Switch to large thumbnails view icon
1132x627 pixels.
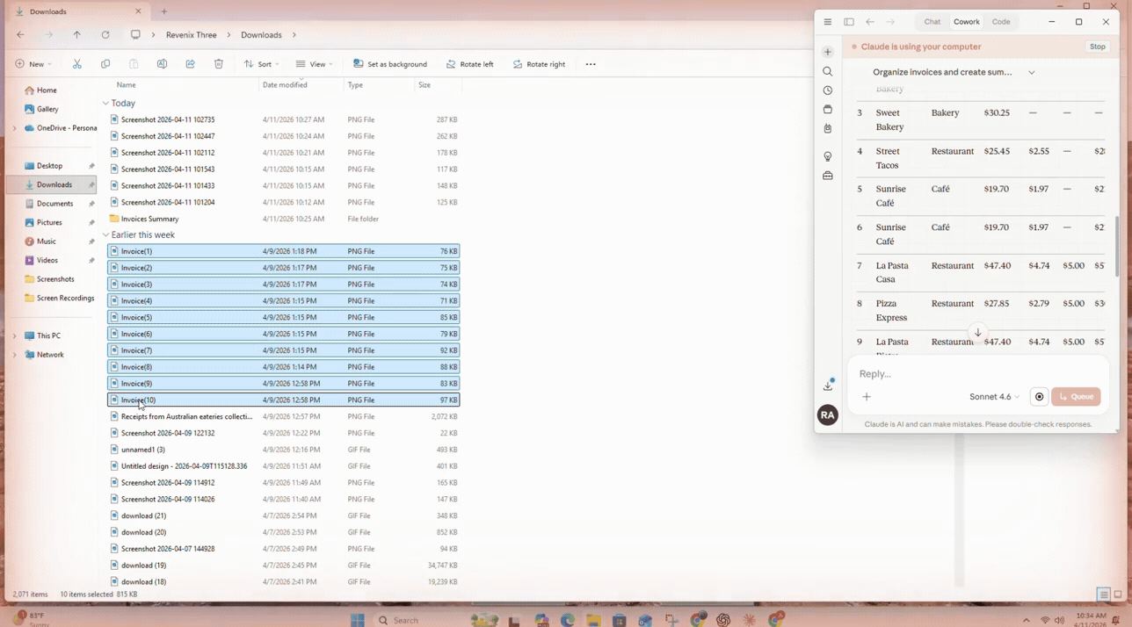coord(1118,595)
